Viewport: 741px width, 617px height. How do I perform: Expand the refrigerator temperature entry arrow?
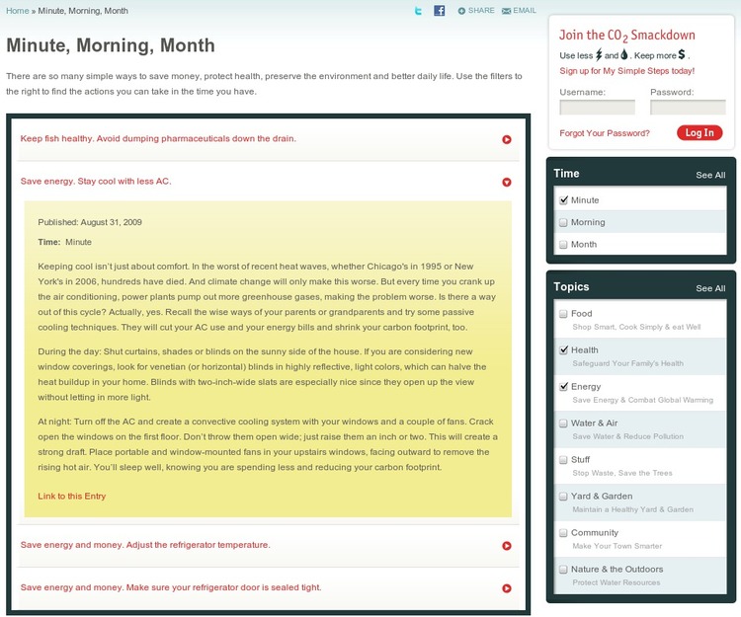(x=507, y=545)
